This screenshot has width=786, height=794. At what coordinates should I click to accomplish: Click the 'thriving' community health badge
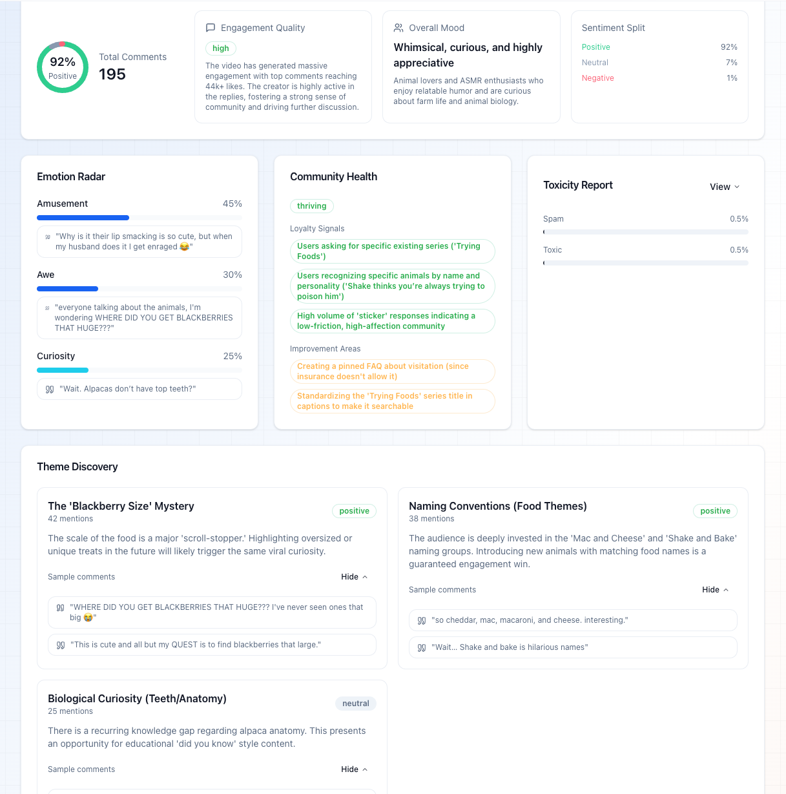311,206
